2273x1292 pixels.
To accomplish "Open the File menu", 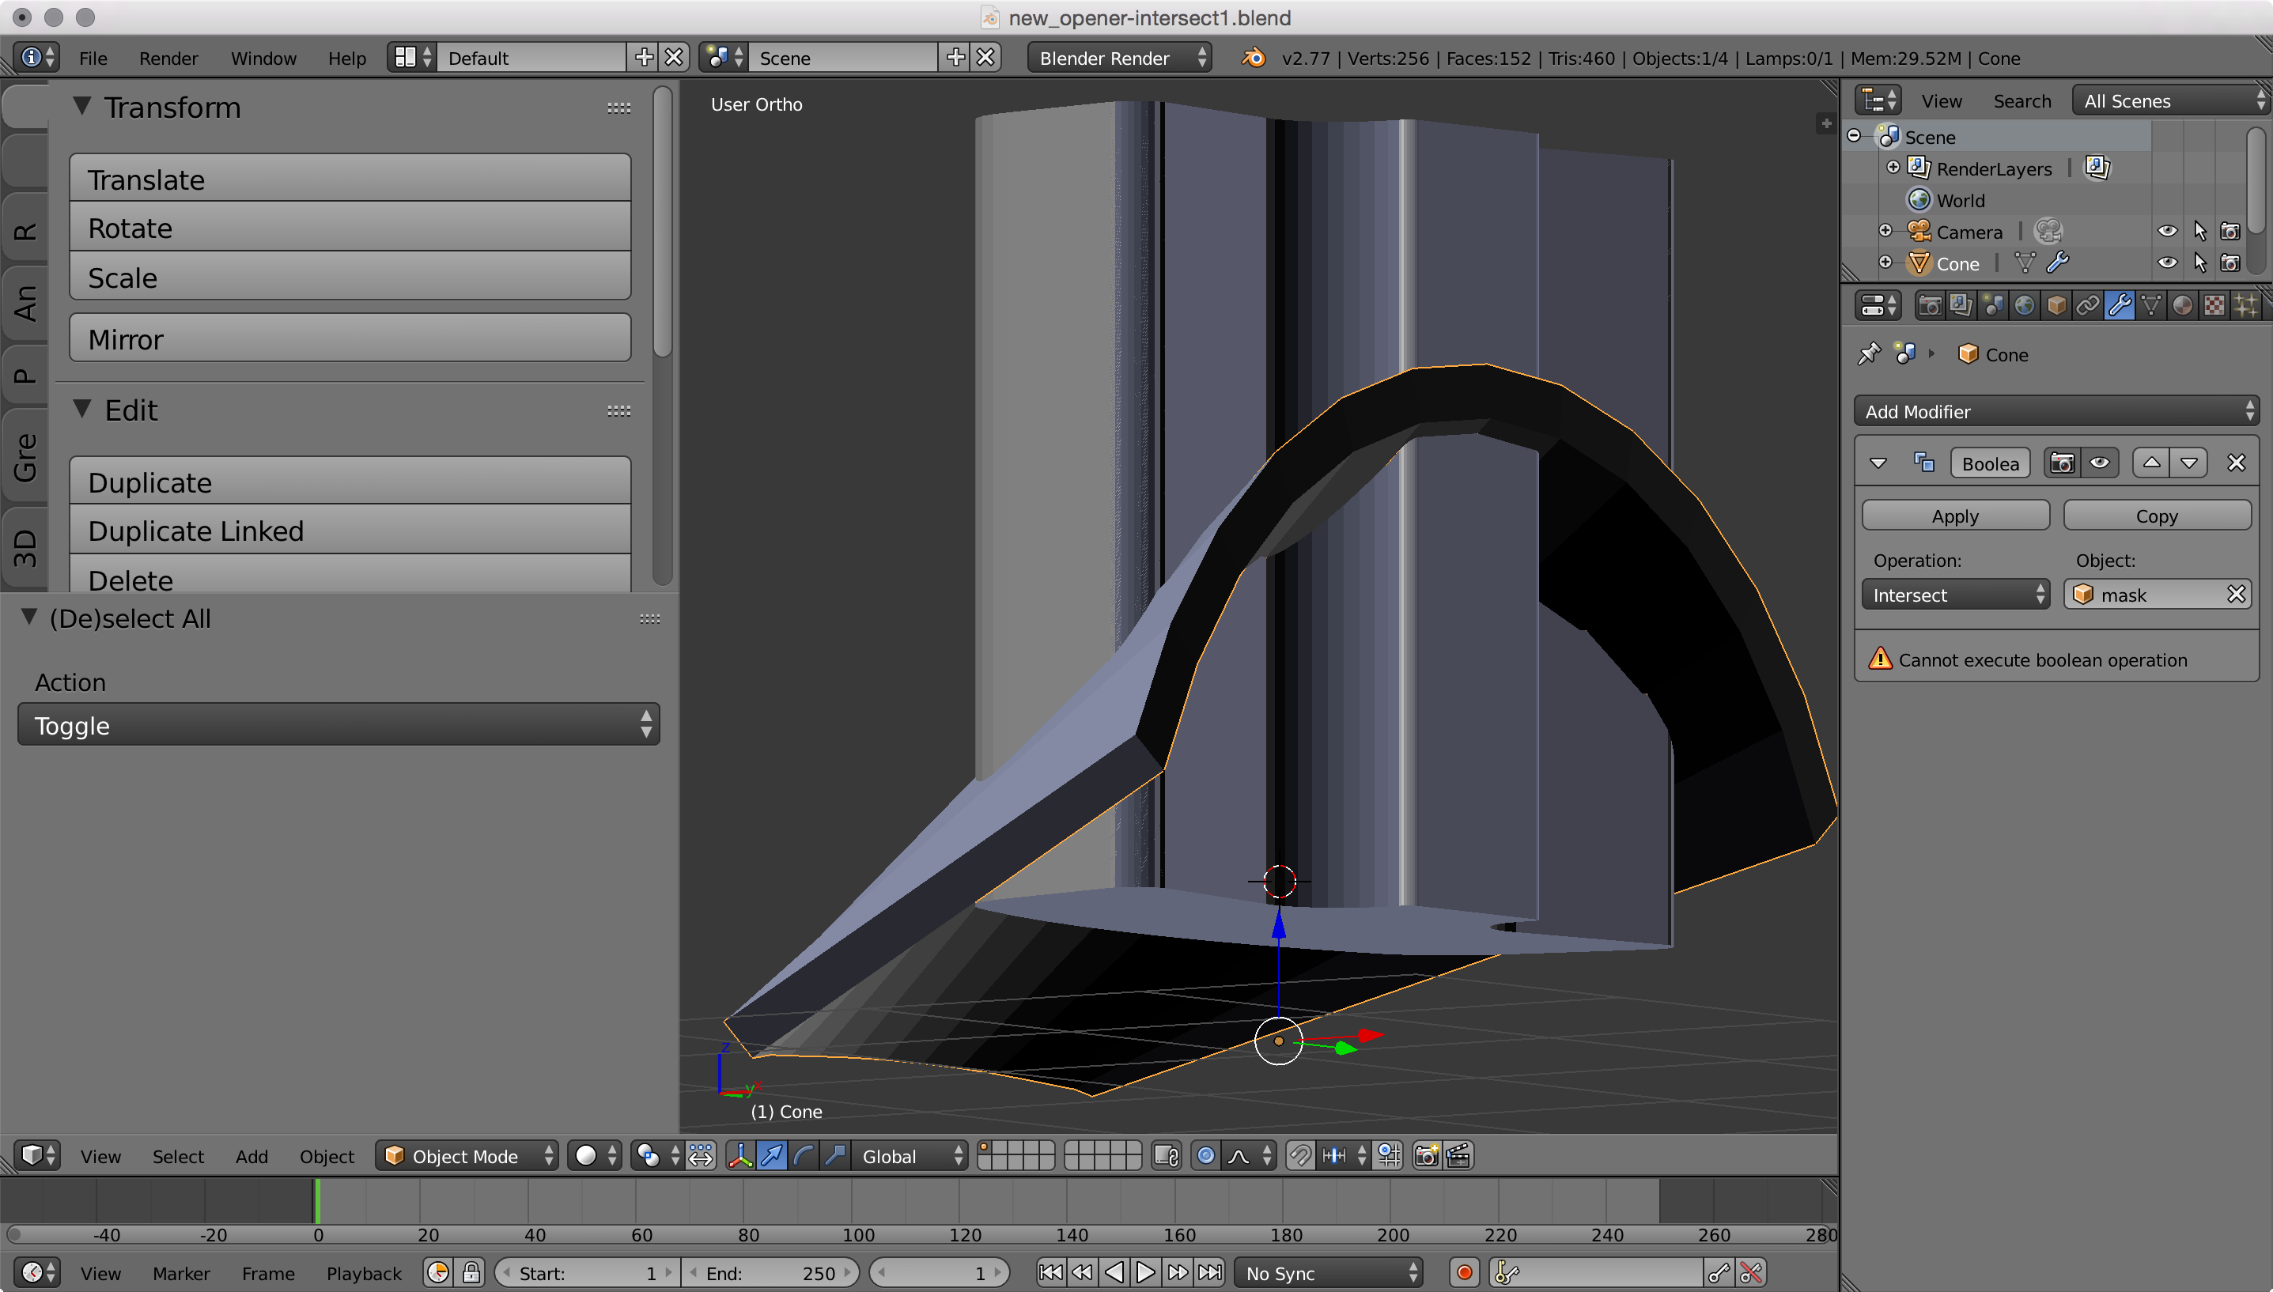I will 93,58.
